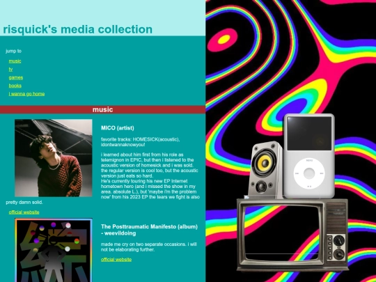The height and width of the screenshot is (282, 376).
Task: Click the Posttraumatic Manifesto album cover
Action: point(54,250)
